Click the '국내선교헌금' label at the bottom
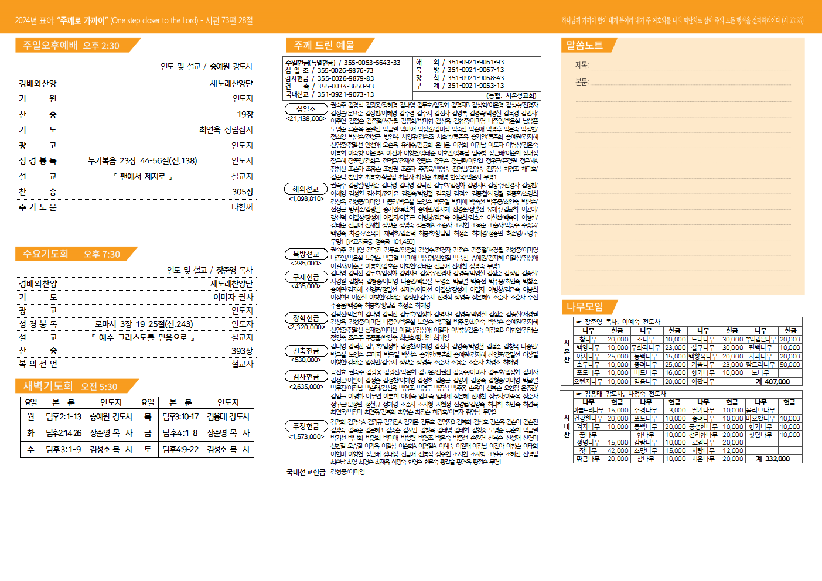 [x=306, y=472]
